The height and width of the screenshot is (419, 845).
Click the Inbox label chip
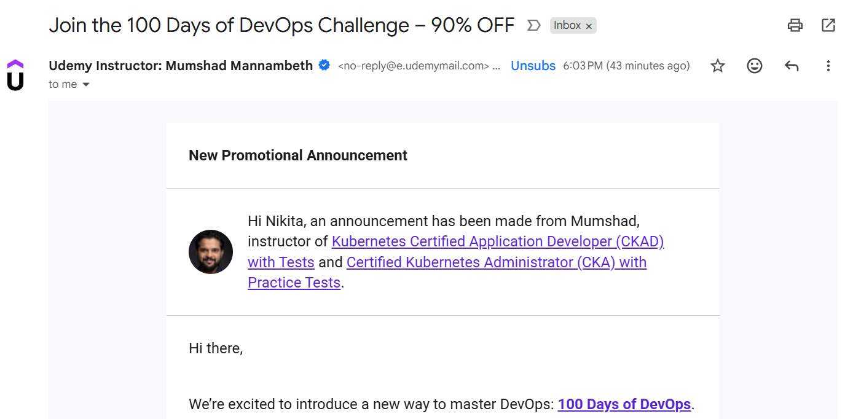coord(567,25)
